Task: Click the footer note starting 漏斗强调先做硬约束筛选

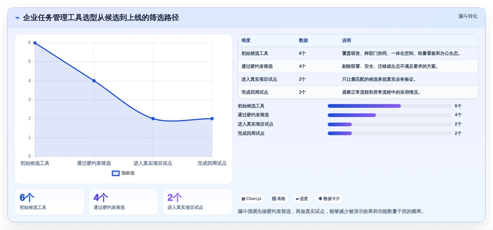Action: tap(331, 211)
